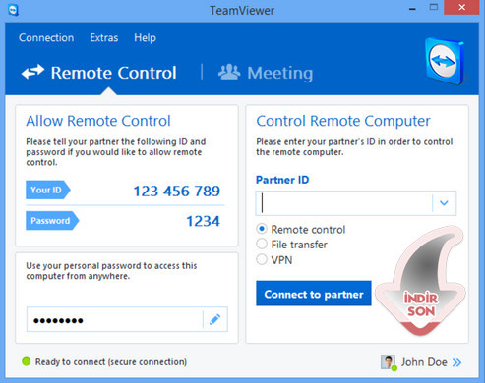Click the John Doe account name
The height and width of the screenshot is (383, 485).
(424, 362)
